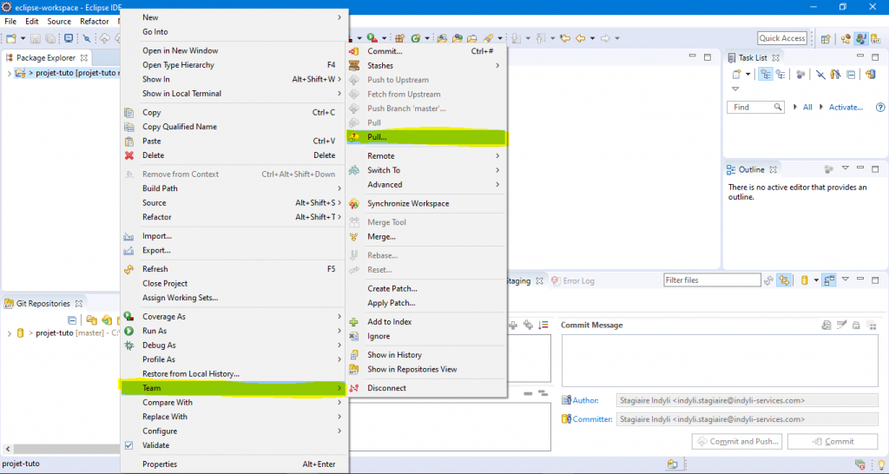Click the Task List help icon
Screen dimensions: 889x474
tap(880, 107)
